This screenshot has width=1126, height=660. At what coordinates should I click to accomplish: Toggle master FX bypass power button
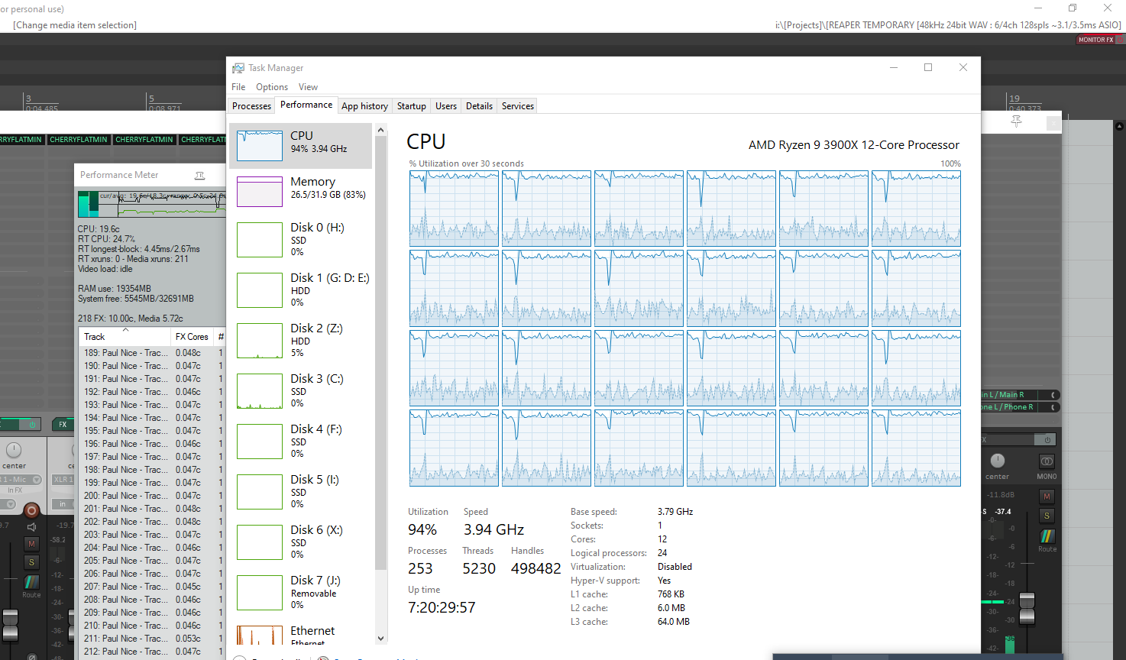(1047, 439)
